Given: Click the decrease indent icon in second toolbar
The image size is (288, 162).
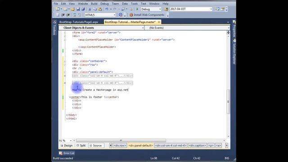Looking at the screenshot, I should click(x=63, y=15).
